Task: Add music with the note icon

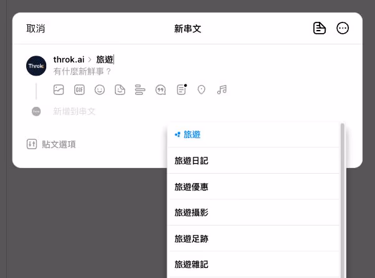Action: point(222,90)
